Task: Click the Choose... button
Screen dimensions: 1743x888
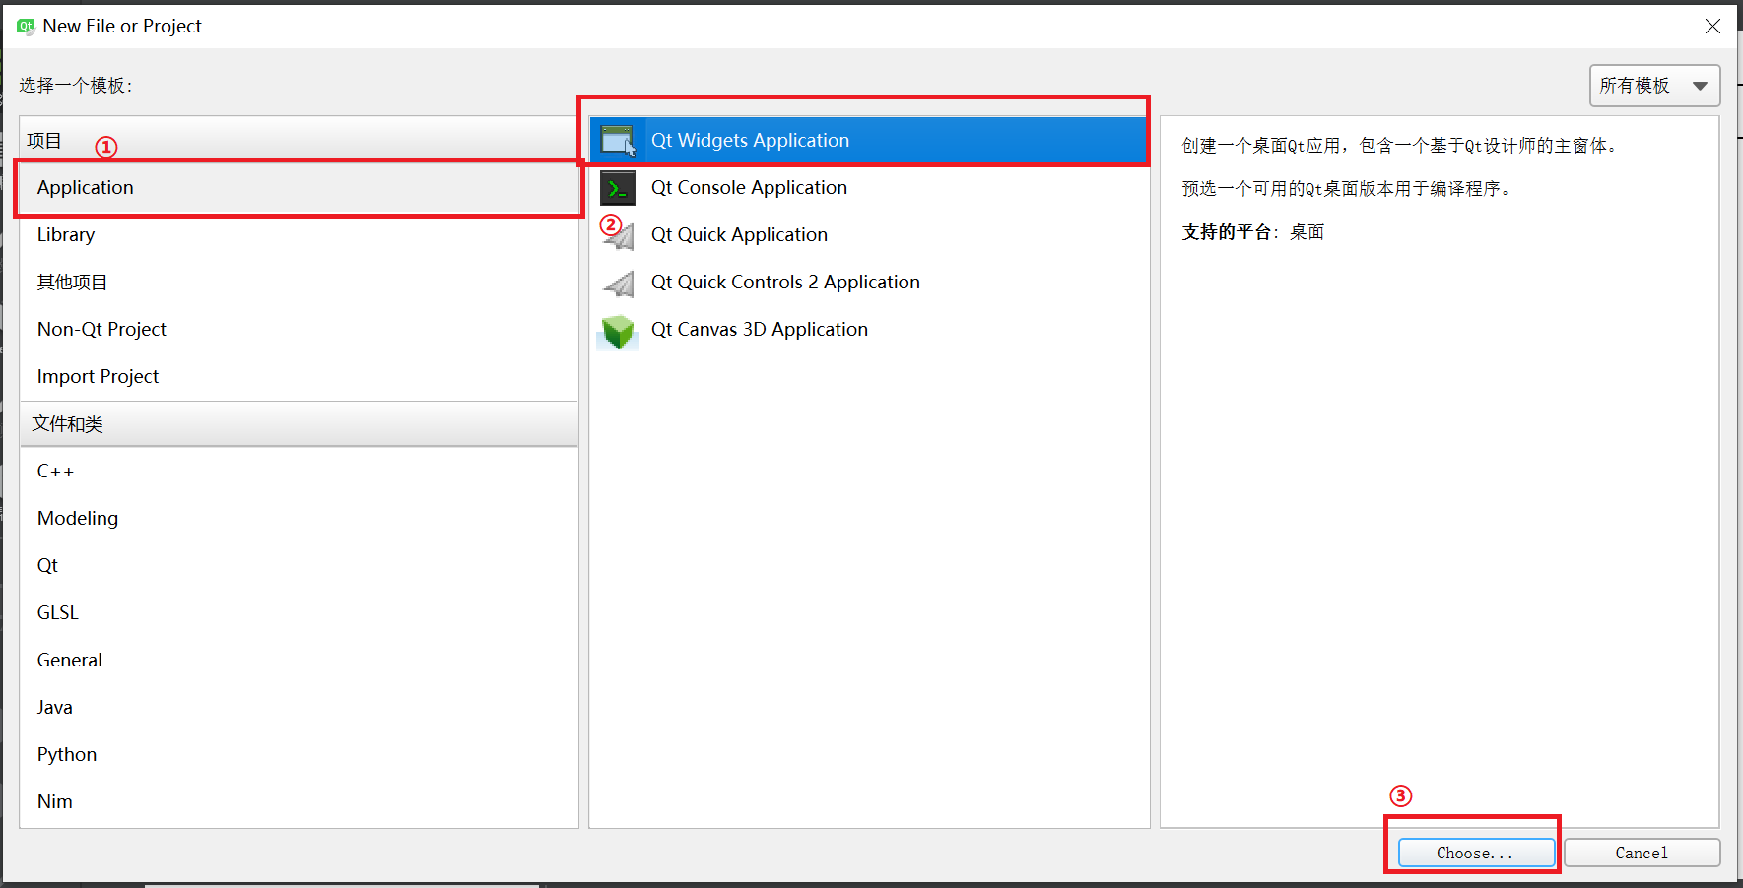Action: (x=1476, y=853)
